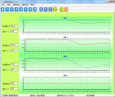Click the user account toolbar icon
The width and height of the screenshot is (115, 97).
point(3,9)
